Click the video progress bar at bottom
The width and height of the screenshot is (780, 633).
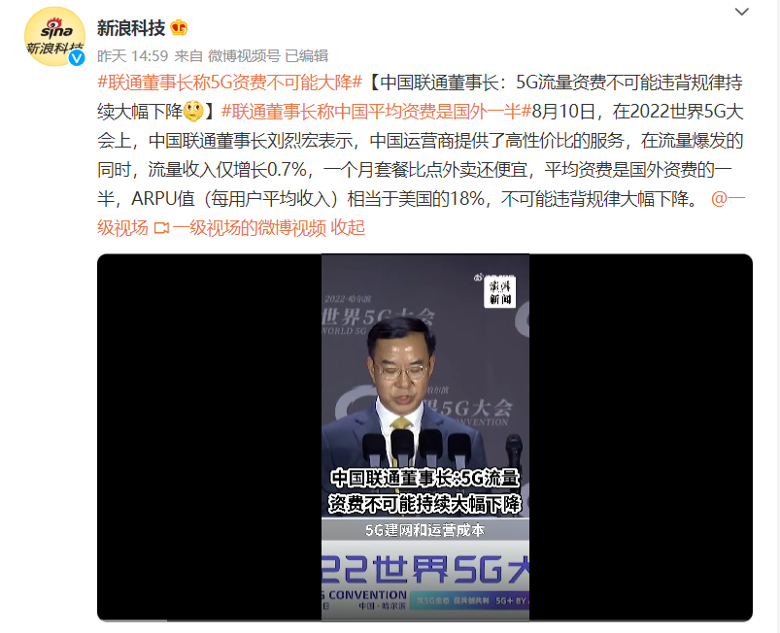[x=424, y=620]
